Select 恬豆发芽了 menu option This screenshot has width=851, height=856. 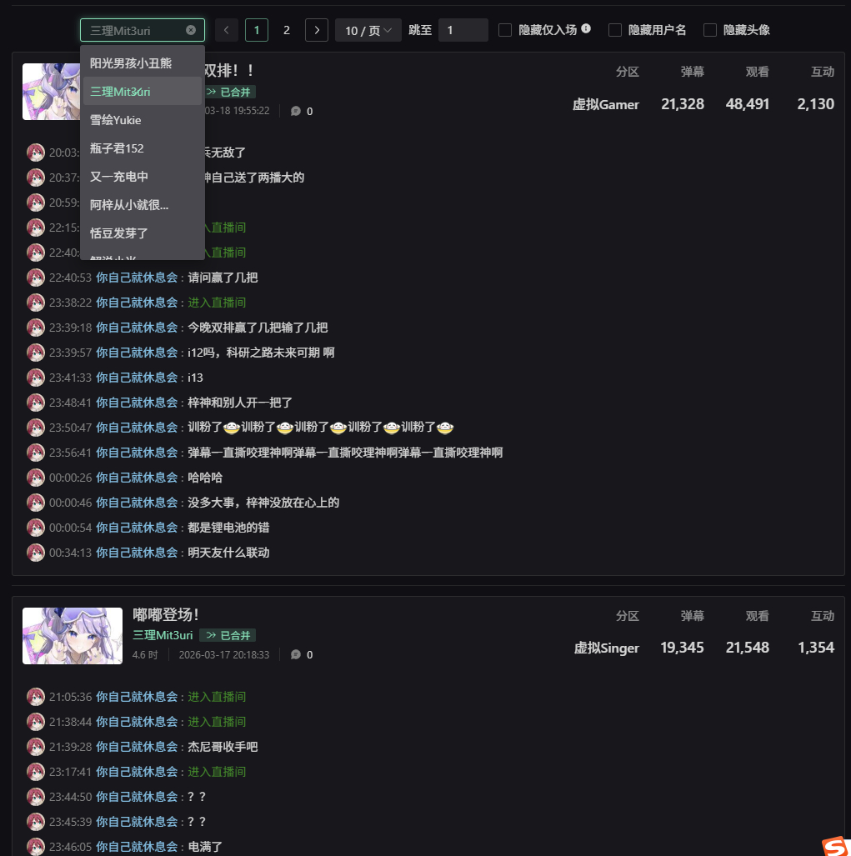tap(143, 233)
